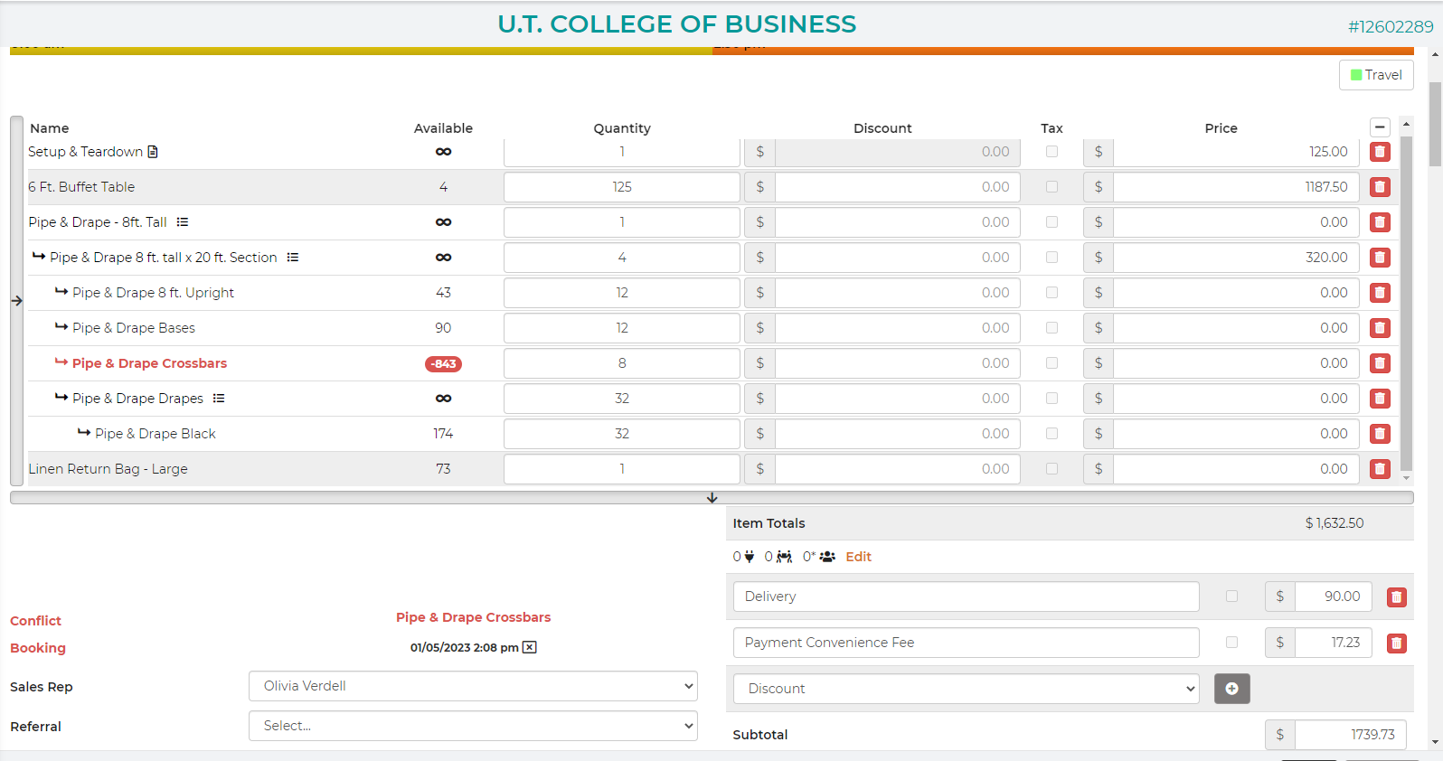Edit the Delivery amount 90.00
The image size is (1443, 761).
pos(1334,597)
